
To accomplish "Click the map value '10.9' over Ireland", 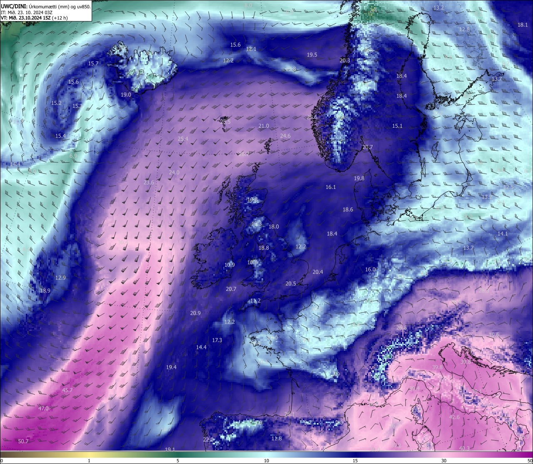I will point(229,265).
